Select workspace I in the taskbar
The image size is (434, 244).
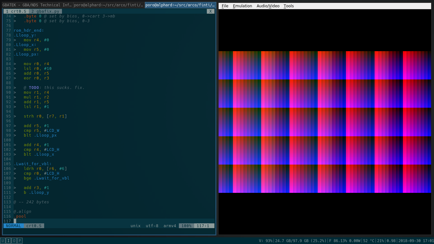(9, 241)
